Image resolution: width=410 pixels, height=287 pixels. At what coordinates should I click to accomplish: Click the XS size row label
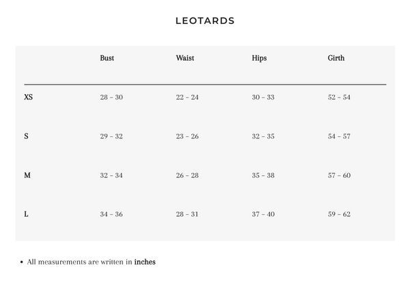click(x=28, y=97)
